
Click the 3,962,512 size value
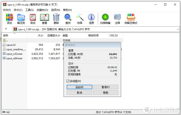37,58
